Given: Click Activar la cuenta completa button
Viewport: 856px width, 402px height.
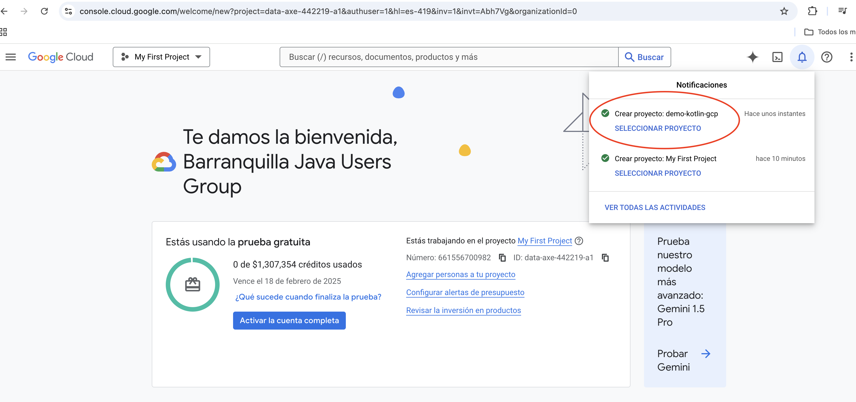Looking at the screenshot, I should pos(289,320).
